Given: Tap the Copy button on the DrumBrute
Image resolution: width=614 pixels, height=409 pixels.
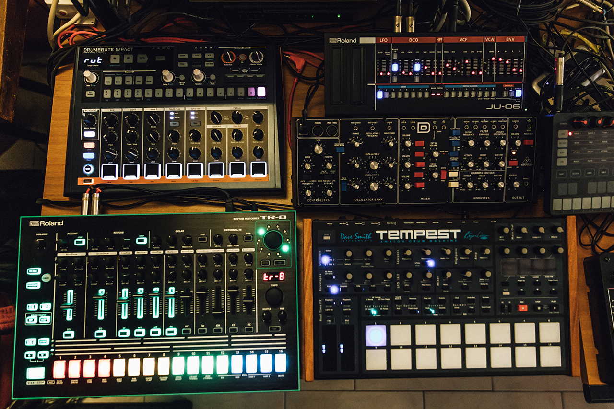Looking at the screenshot, I should (x=183, y=64).
